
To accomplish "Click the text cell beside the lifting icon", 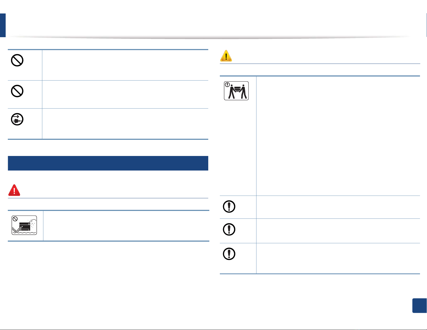I will [x=338, y=136].
